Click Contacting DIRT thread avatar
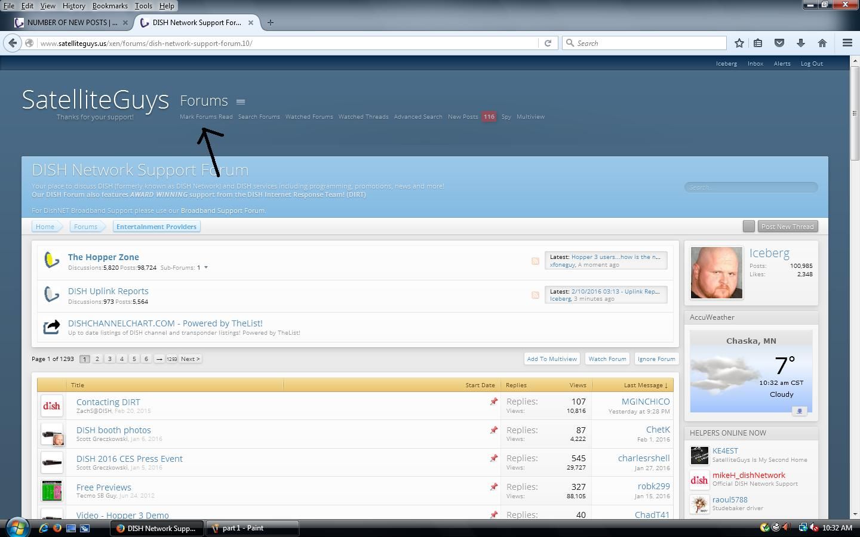 click(x=52, y=406)
